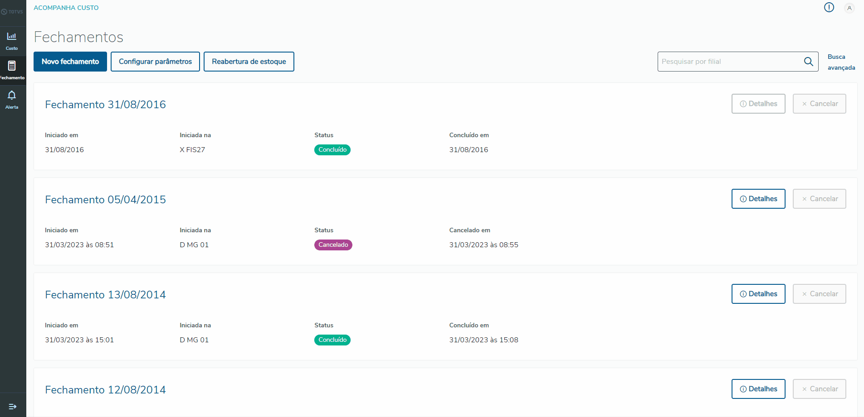Screen dimensions: 864x417
Task: Click date 31/03/2023 às 08:51
Action: coord(79,245)
